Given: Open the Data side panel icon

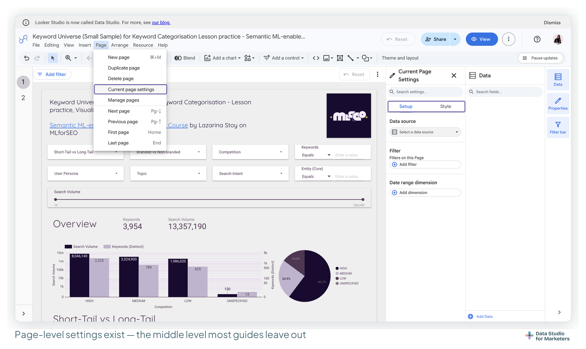Looking at the screenshot, I should (558, 79).
